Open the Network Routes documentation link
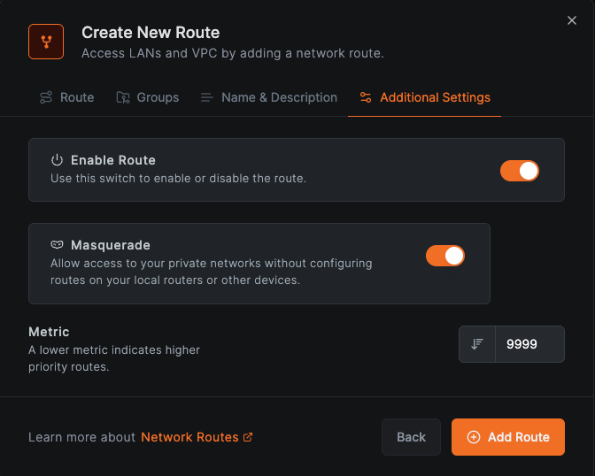The image size is (595, 476). click(189, 437)
